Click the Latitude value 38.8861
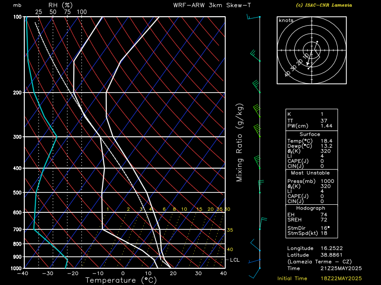 click(x=331, y=255)
